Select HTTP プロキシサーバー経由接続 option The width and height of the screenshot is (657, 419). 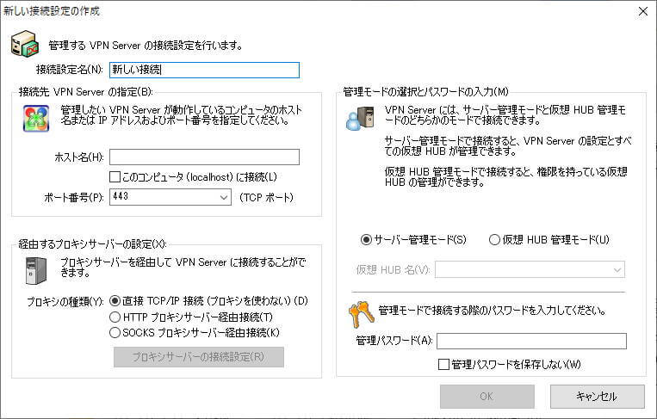(x=115, y=317)
